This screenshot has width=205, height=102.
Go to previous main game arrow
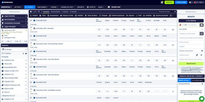coord(22,27)
